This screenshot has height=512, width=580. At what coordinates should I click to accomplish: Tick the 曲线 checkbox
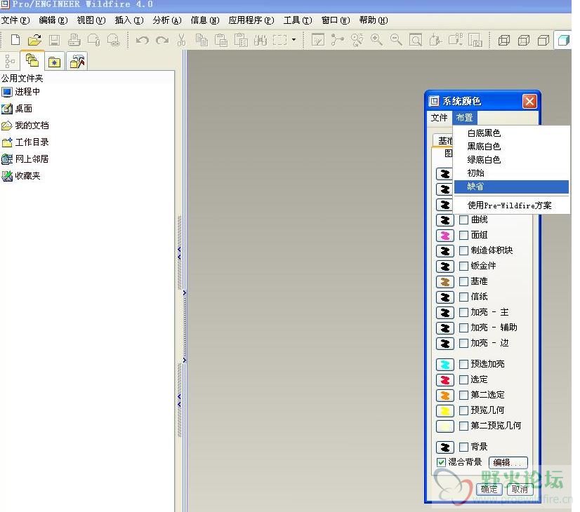pos(463,220)
